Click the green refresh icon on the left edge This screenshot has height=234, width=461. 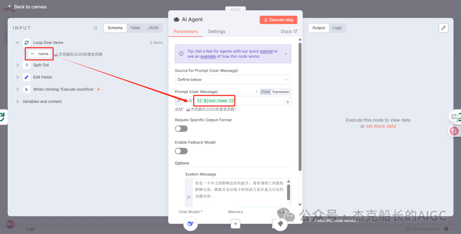tap(2, 117)
